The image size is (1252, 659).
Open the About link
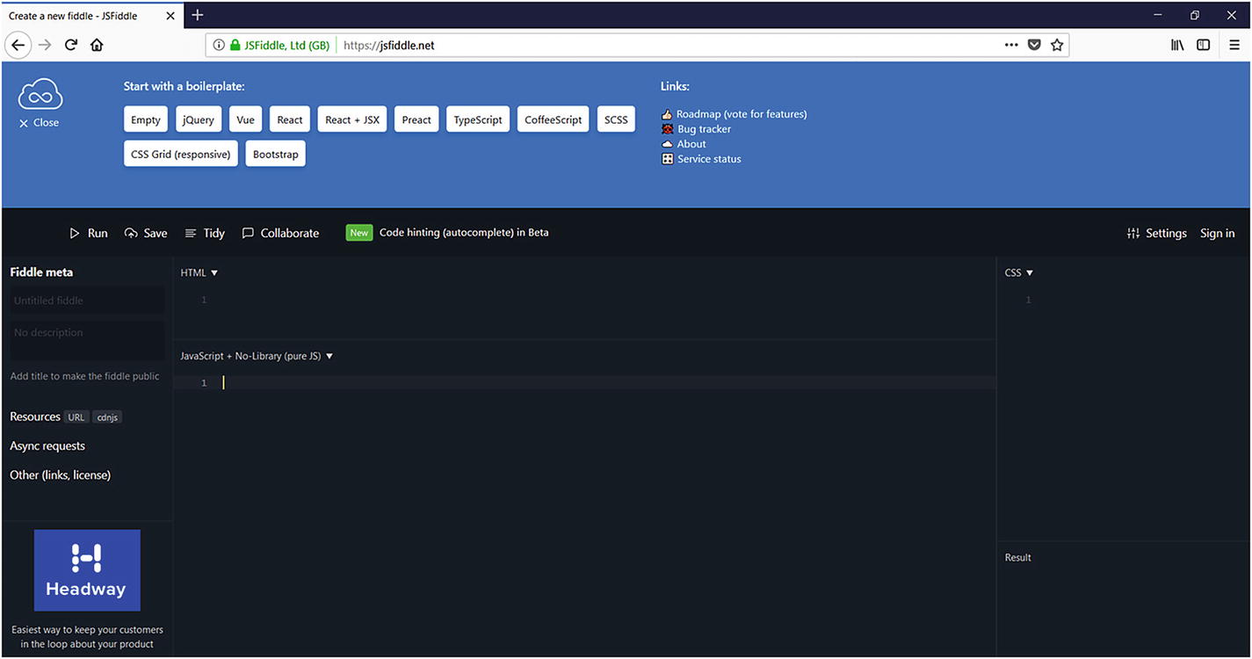(x=691, y=144)
